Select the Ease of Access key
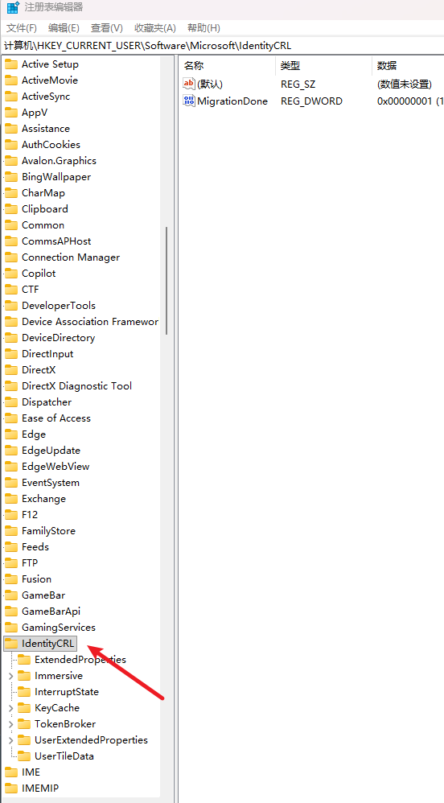Image resolution: width=444 pixels, height=803 pixels. click(56, 418)
